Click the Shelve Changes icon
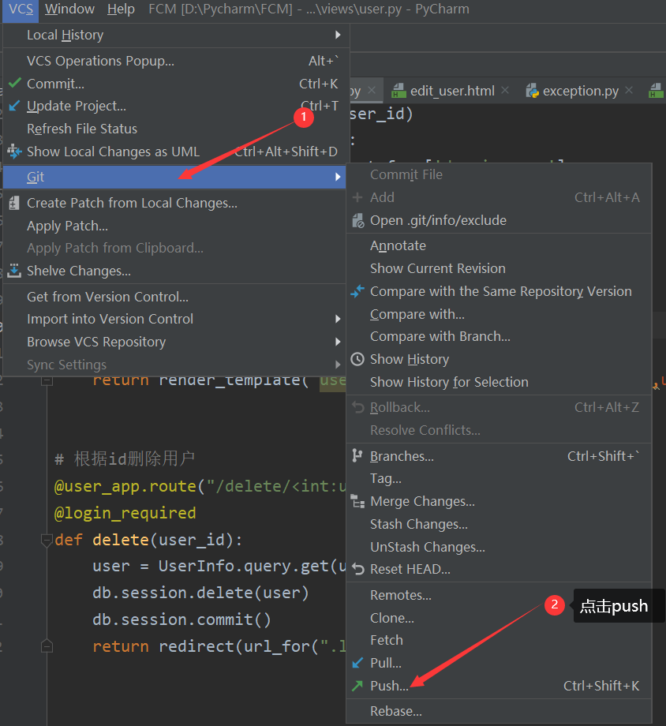The image size is (666, 726). [x=14, y=271]
